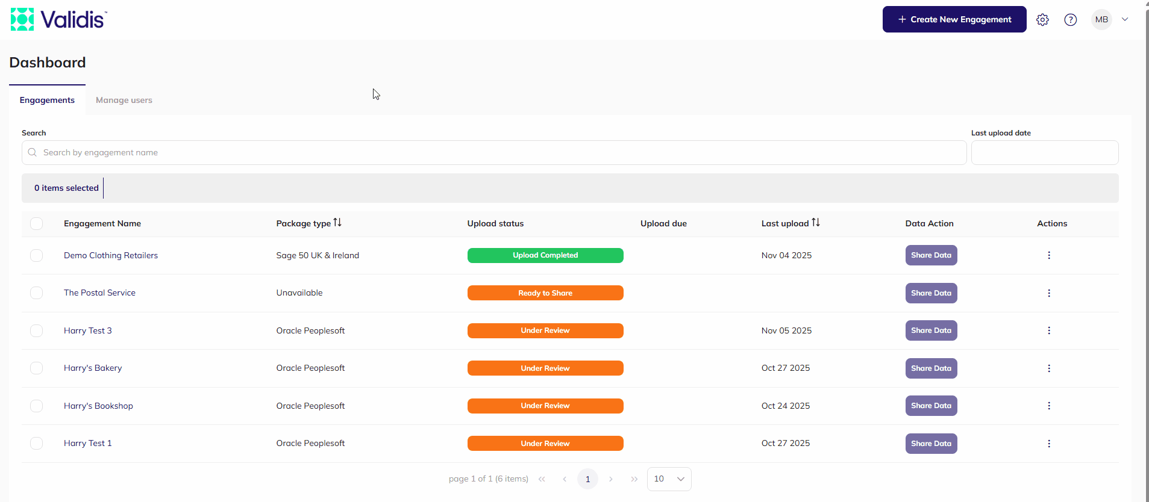The width and height of the screenshot is (1149, 502).
Task: Click Create New Engagement button
Action: pos(954,19)
